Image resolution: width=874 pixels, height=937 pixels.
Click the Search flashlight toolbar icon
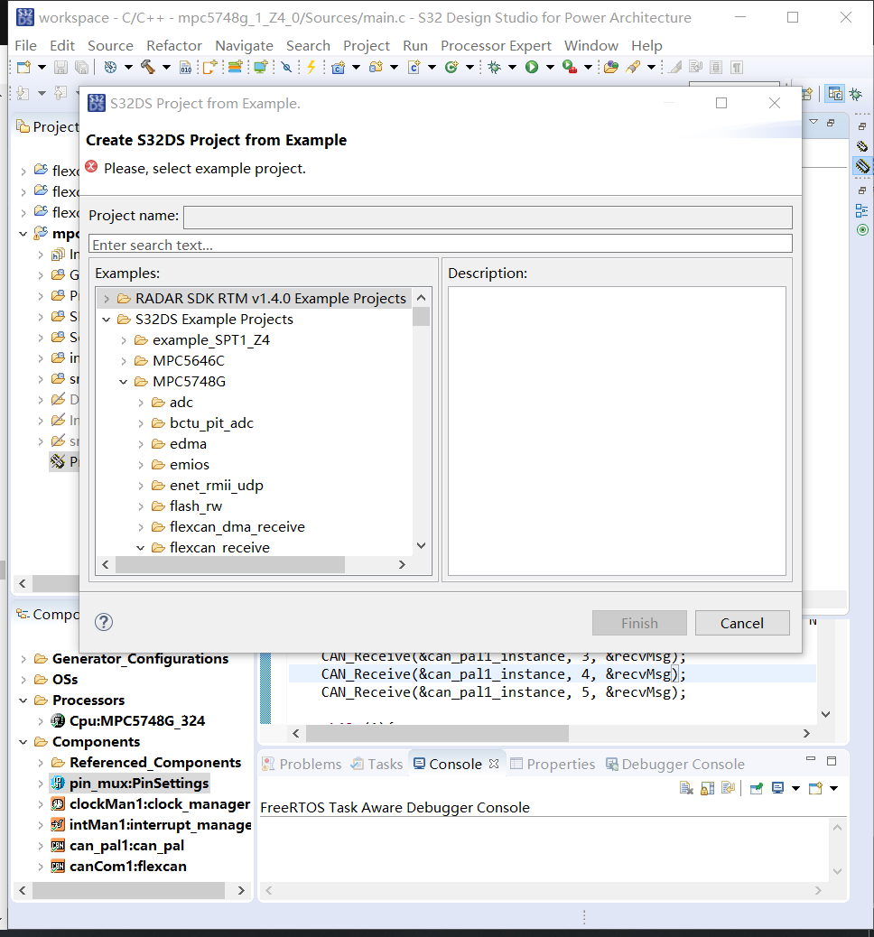point(633,67)
